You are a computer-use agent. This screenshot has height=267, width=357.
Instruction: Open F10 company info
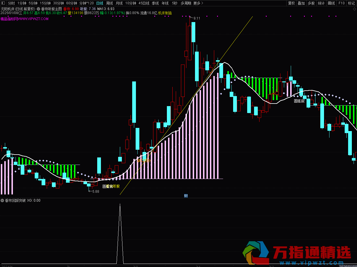tap(342, 3)
